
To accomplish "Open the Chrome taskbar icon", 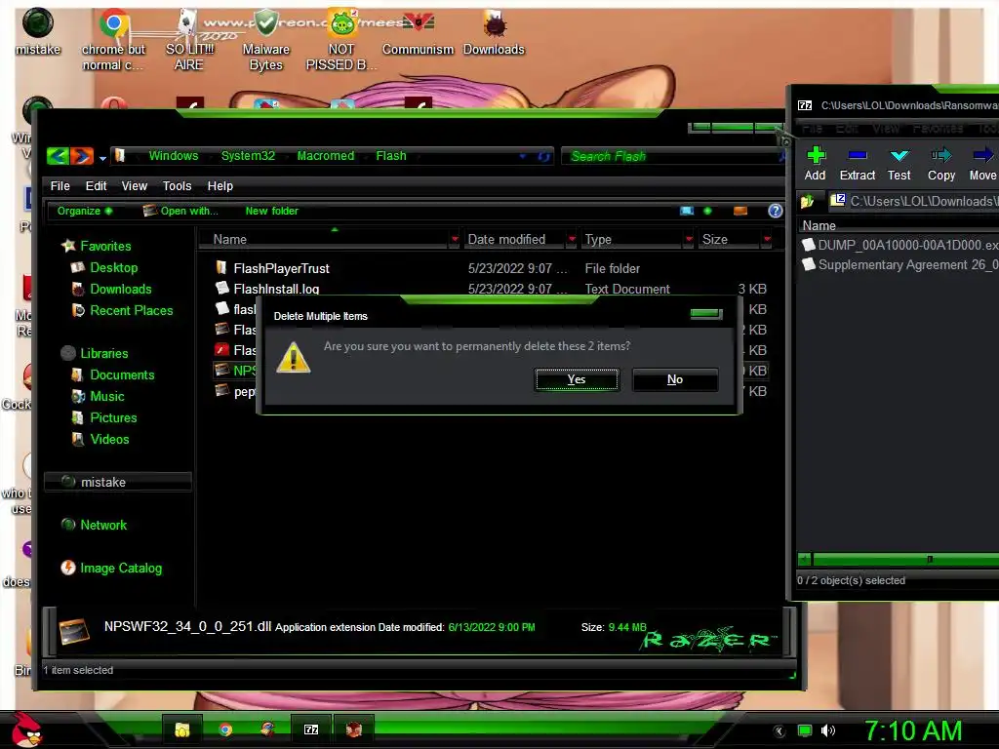I will click(225, 729).
